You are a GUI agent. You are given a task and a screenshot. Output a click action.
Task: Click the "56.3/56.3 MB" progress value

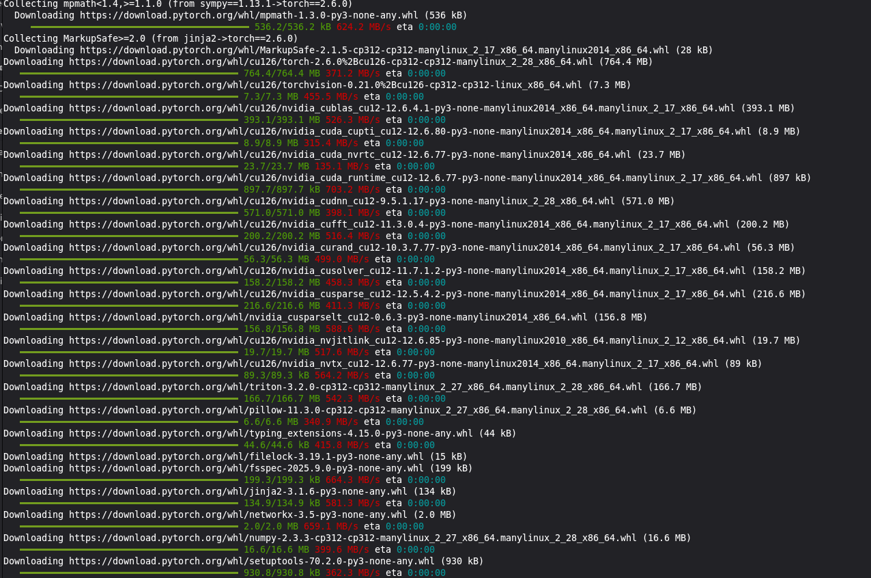point(276,259)
